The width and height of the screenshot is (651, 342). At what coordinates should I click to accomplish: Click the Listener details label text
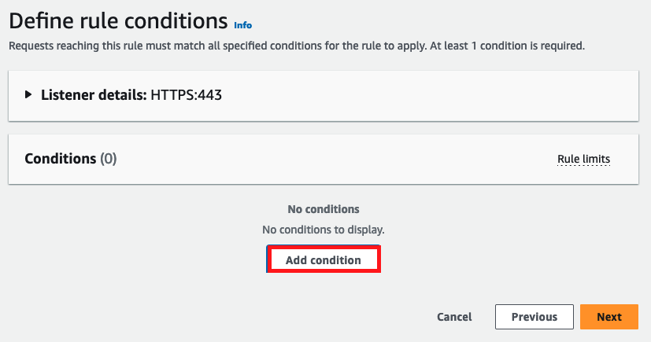click(94, 95)
